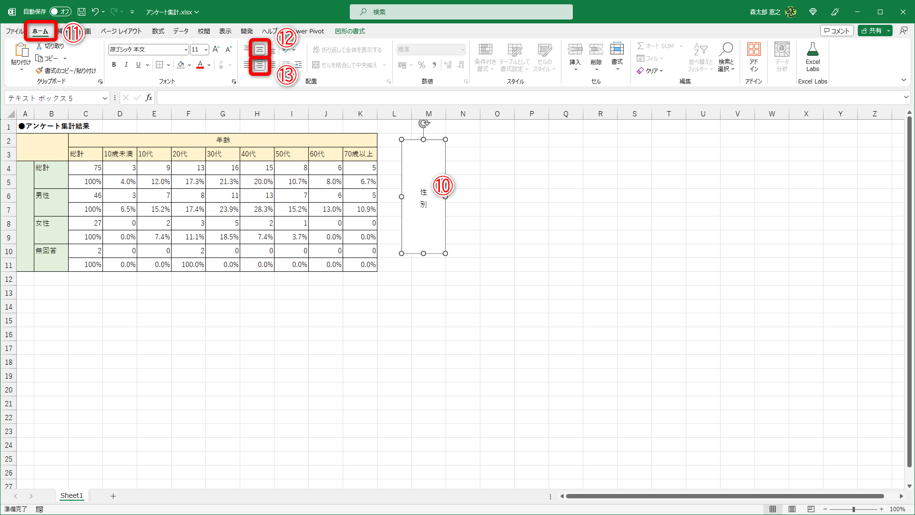The height and width of the screenshot is (515, 915).
Task: Expand the Name Box dropdown
Action: coord(105,98)
